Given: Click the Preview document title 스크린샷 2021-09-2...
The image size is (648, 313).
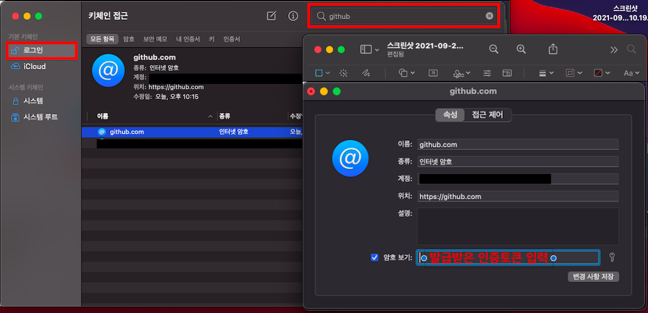Looking at the screenshot, I should coord(425,45).
